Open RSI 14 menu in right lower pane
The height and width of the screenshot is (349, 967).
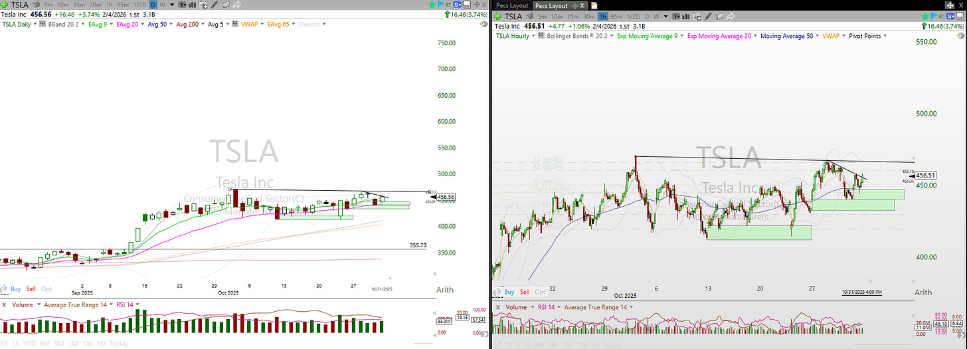point(559,307)
